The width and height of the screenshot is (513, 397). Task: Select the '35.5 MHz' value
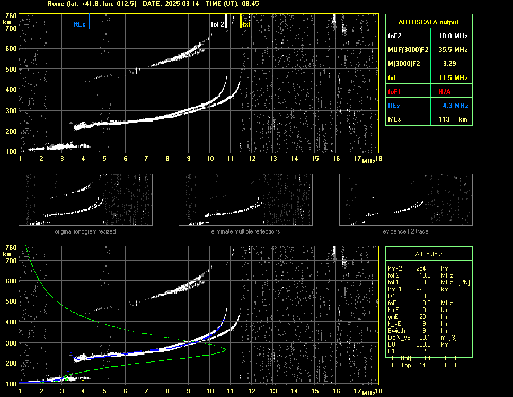pyautogui.click(x=453, y=50)
